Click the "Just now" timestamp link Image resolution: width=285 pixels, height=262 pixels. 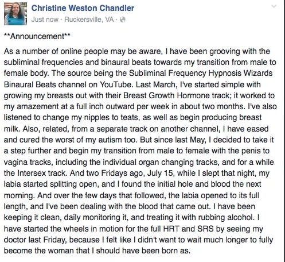(45, 20)
